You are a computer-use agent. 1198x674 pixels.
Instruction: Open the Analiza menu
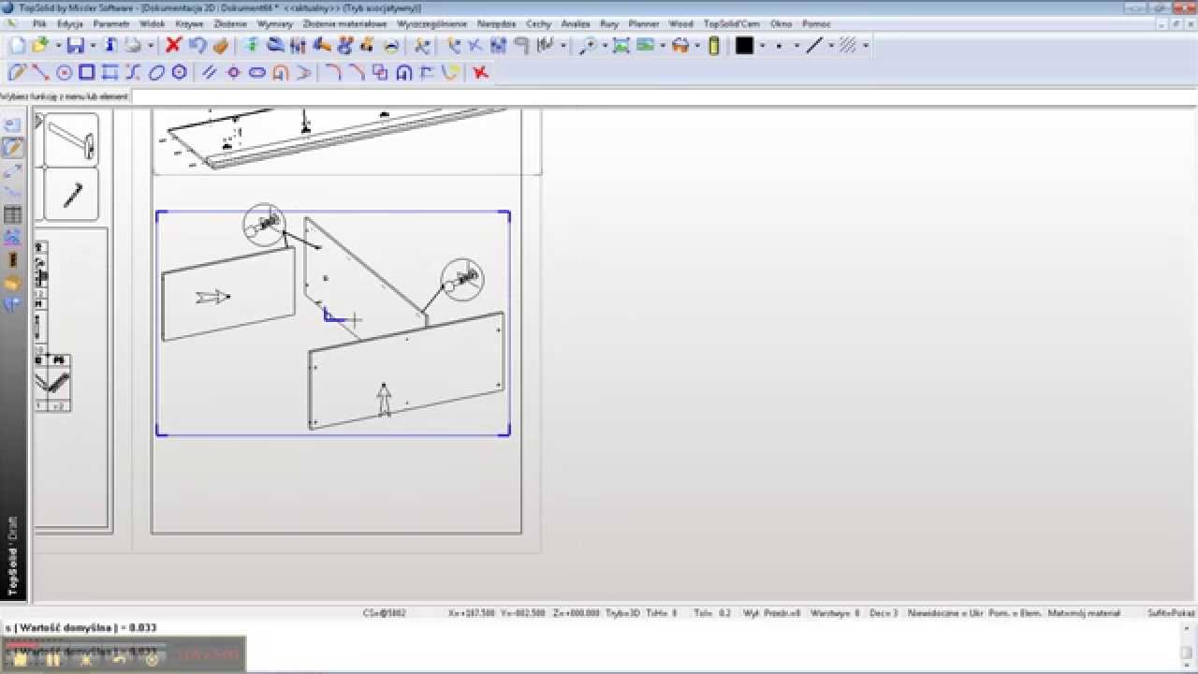click(x=576, y=23)
